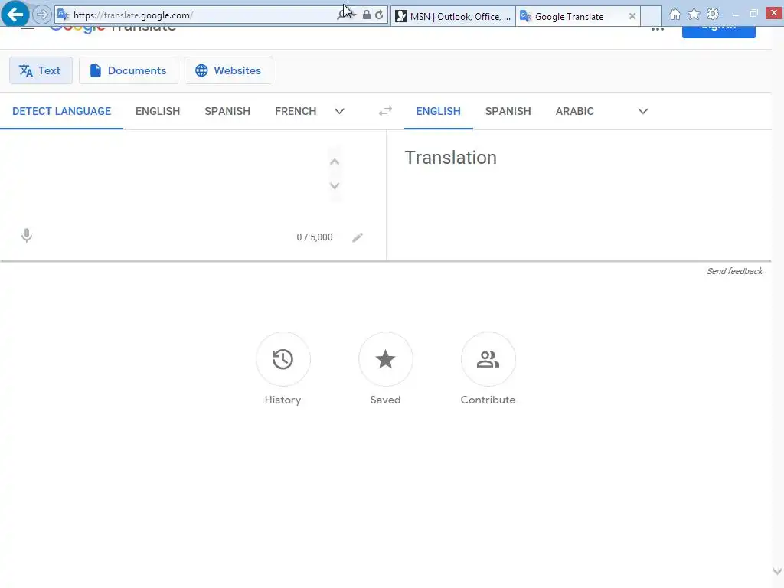Click the Google Translate logo
784x588 pixels.
pyautogui.click(x=113, y=29)
